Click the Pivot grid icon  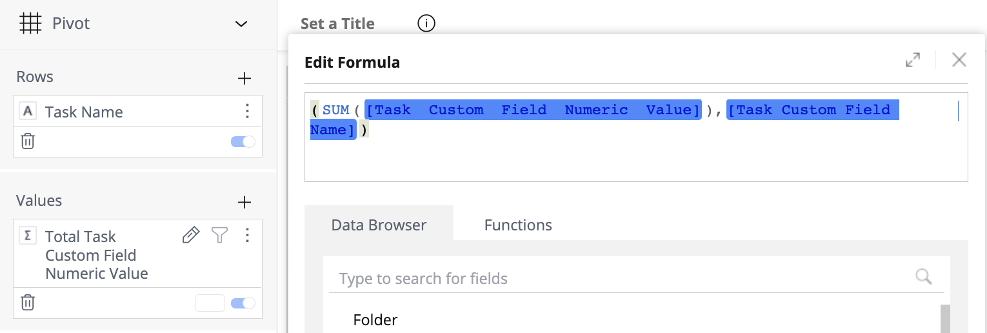(30, 24)
